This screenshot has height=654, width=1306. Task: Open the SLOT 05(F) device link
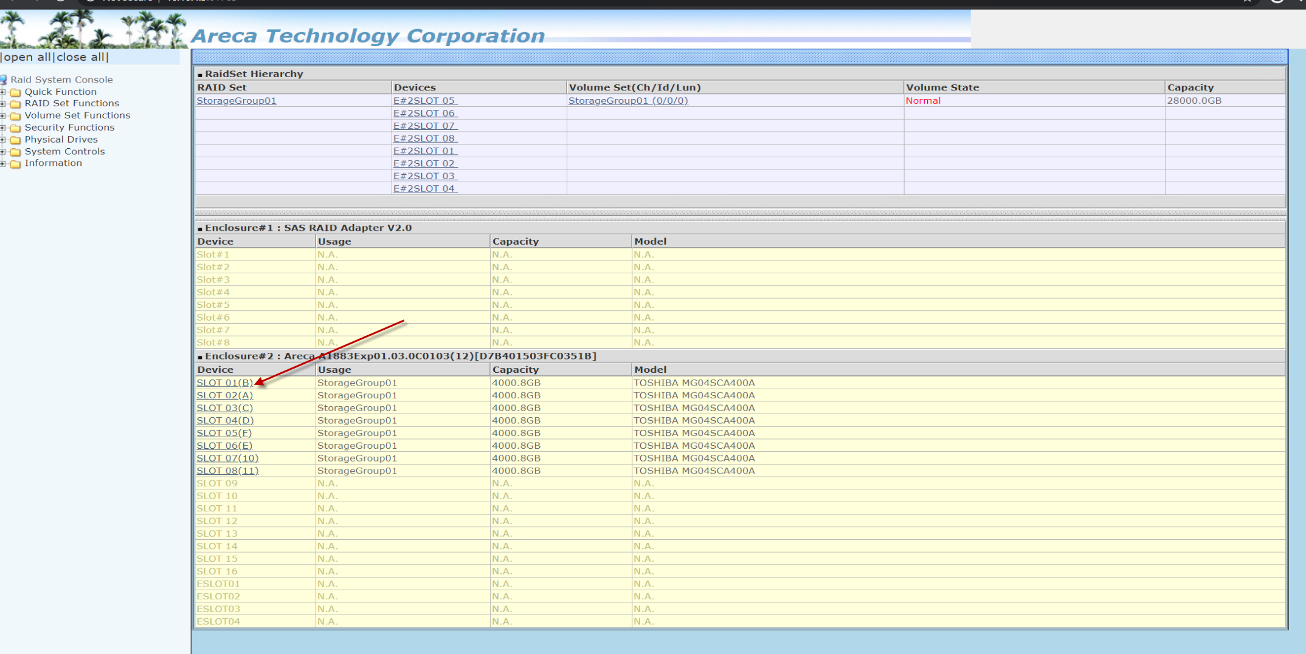pyautogui.click(x=224, y=433)
